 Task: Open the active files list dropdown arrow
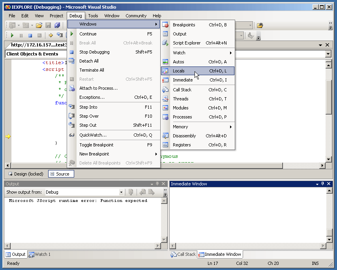pos(320,45)
